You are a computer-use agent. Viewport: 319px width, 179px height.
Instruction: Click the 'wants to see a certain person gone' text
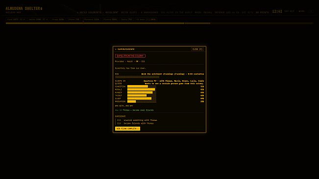174,84
